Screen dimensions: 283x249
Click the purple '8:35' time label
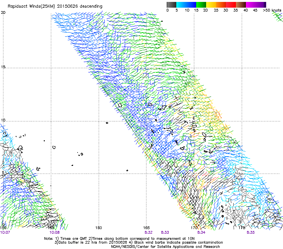coord(251,233)
